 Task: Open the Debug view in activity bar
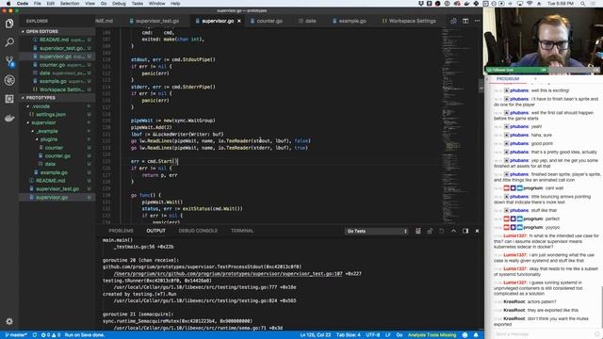pyautogui.click(x=9, y=80)
